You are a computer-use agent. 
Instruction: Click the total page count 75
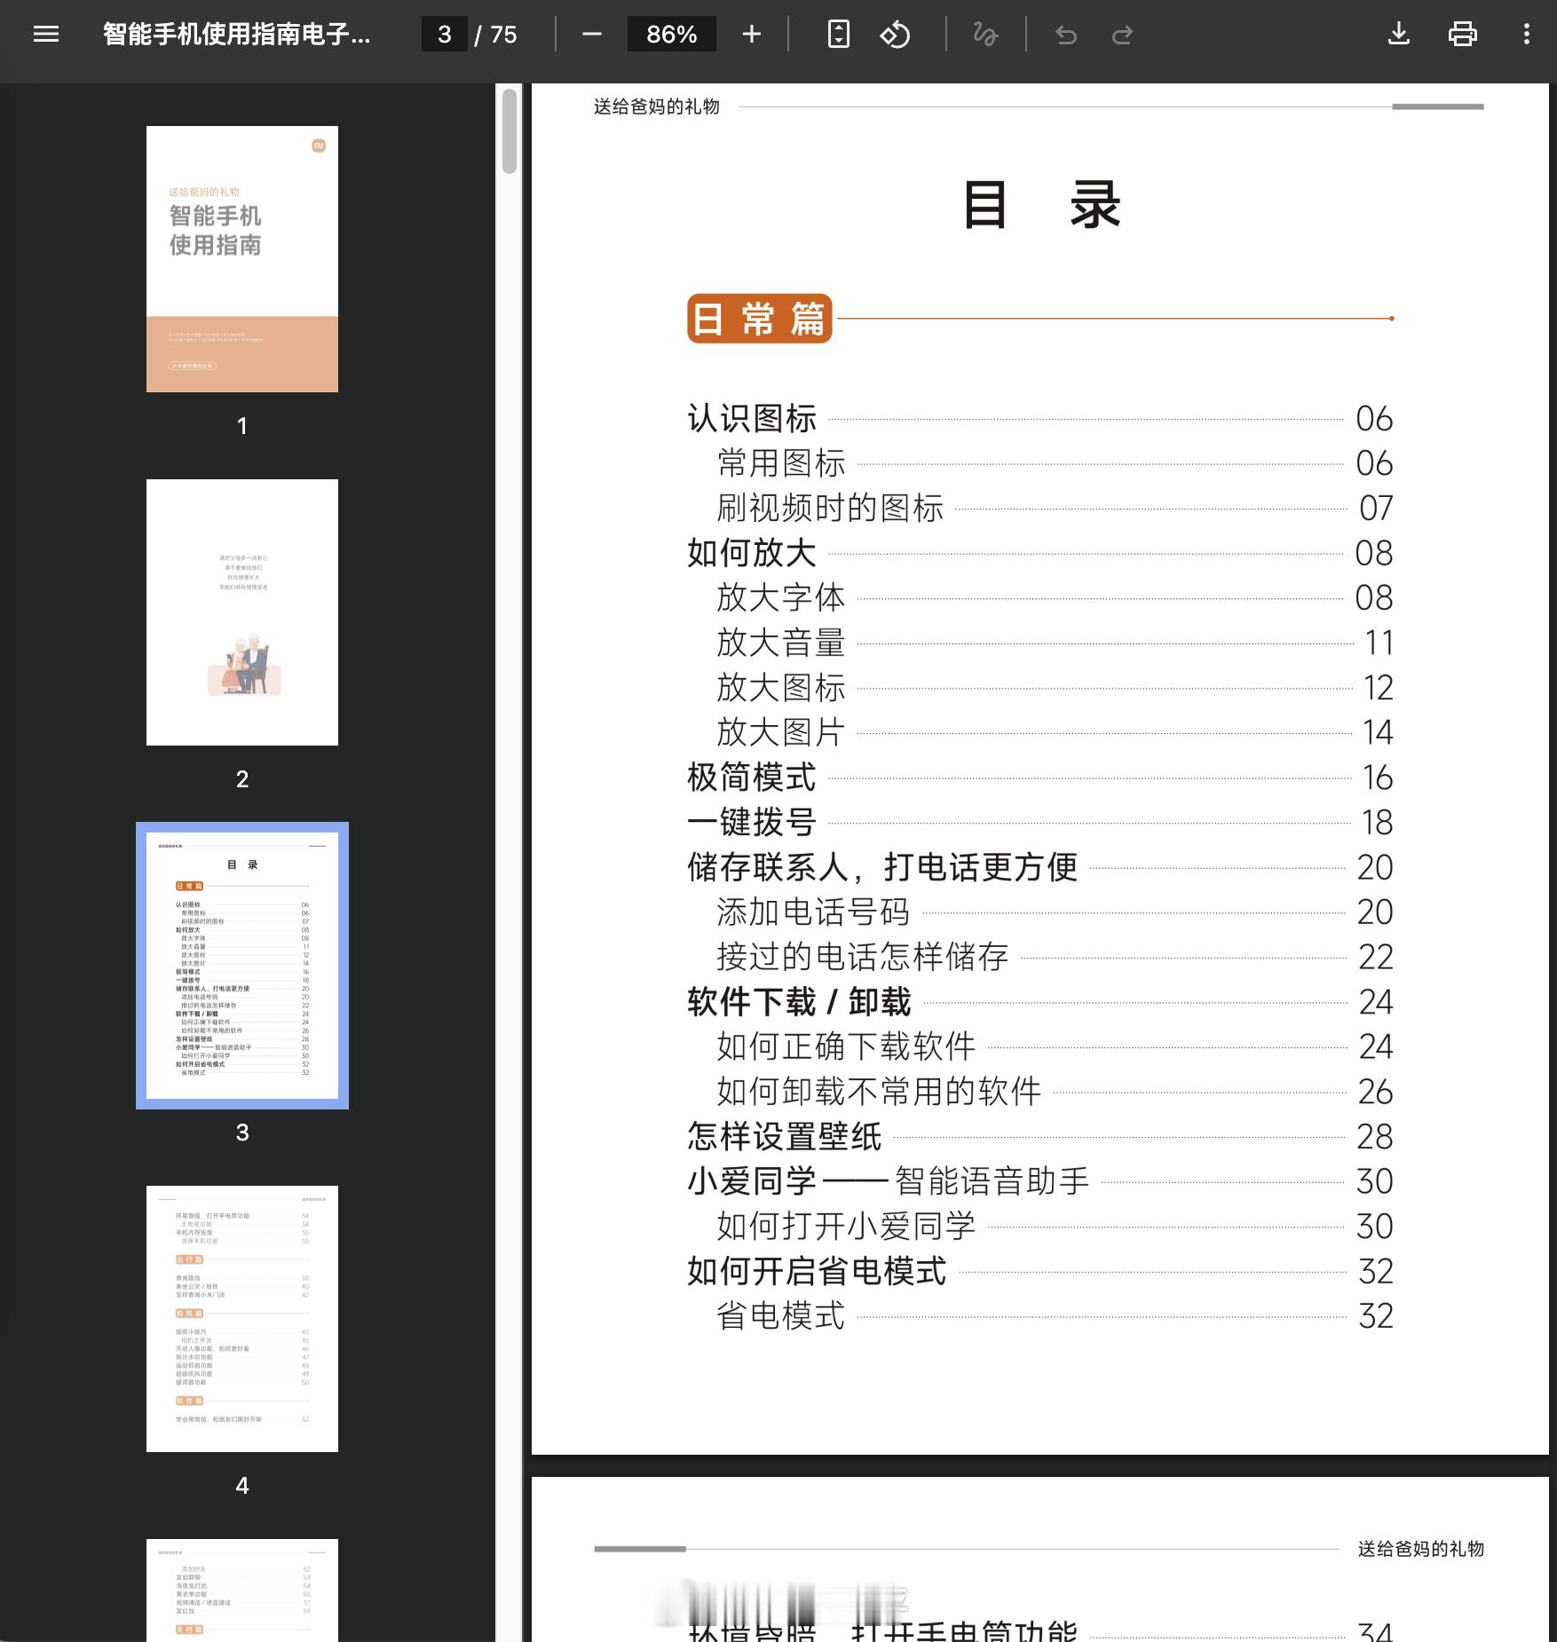503,35
